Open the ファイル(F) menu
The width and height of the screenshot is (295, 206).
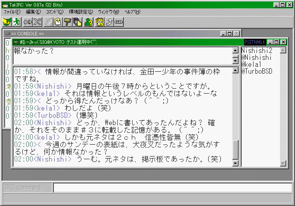(12, 12)
